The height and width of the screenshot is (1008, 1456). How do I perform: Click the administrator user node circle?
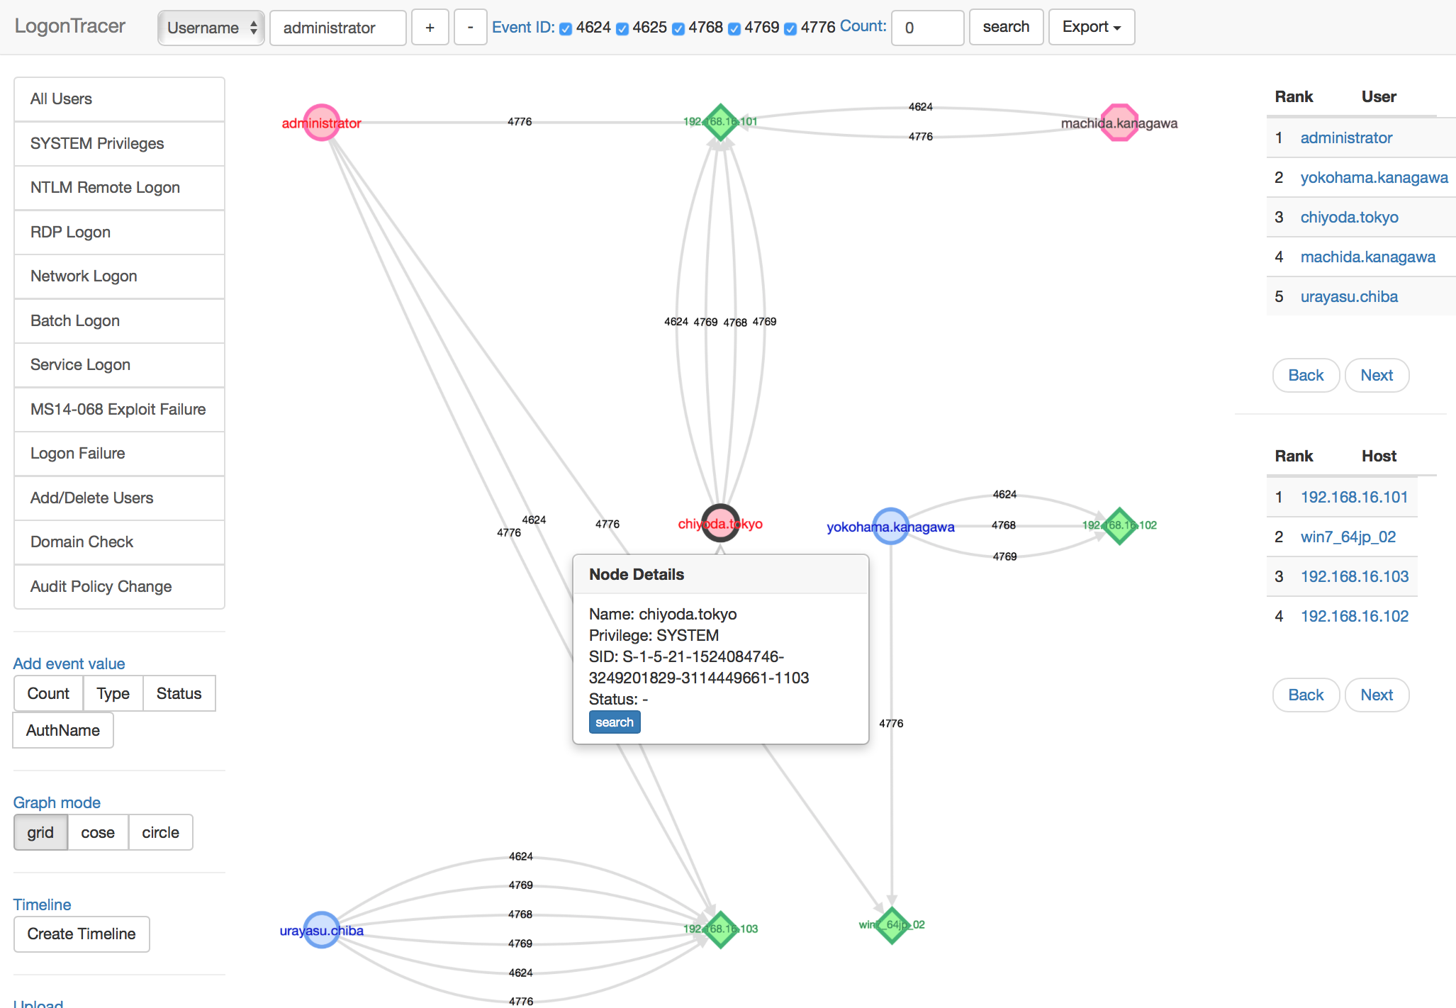321,123
